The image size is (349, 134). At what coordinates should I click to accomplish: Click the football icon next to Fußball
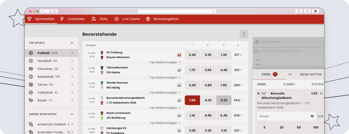tap(31, 53)
